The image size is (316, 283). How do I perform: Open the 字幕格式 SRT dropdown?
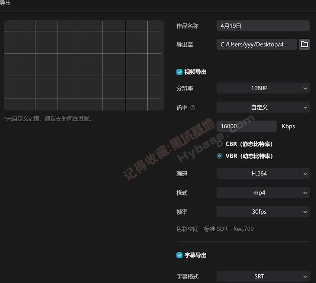click(x=263, y=276)
